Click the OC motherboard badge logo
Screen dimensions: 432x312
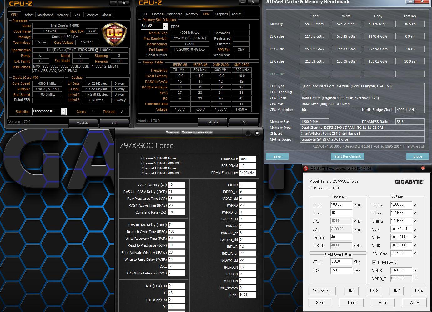(114, 34)
